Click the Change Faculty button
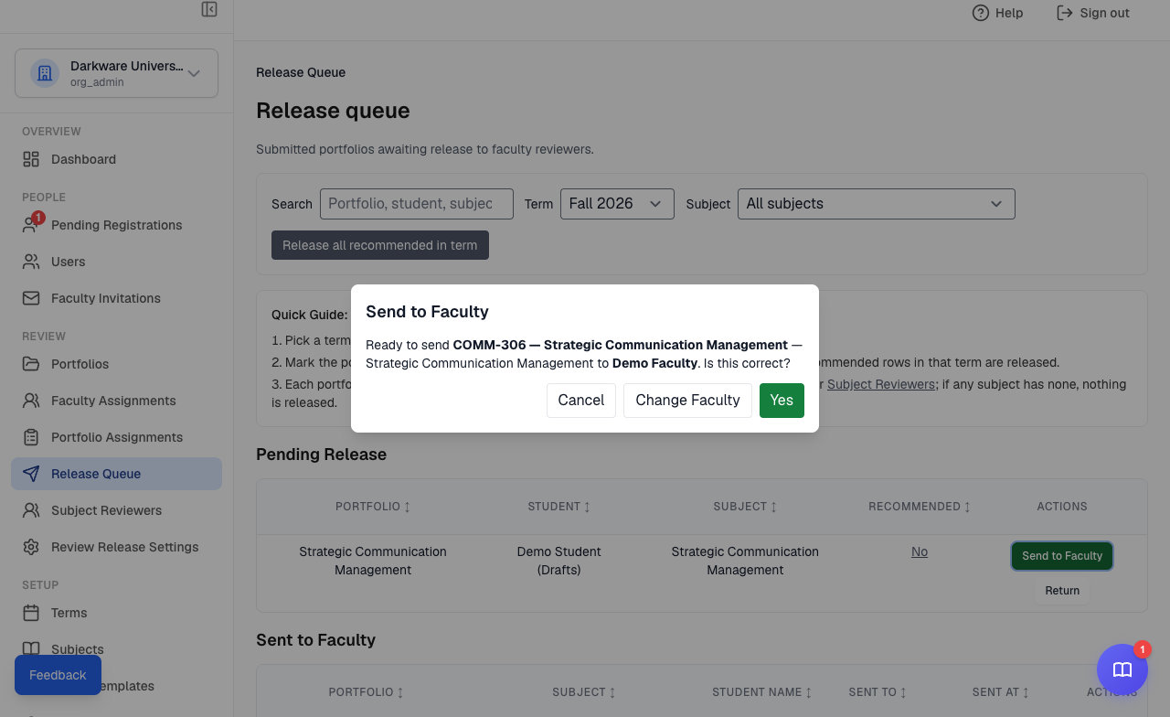This screenshot has height=717, width=1170. click(687, 401)
